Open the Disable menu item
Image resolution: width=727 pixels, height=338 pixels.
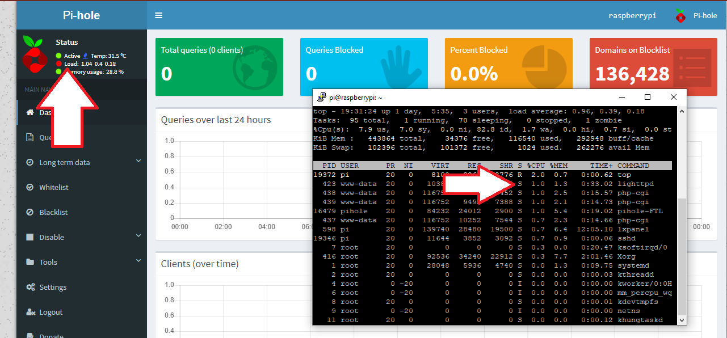click(x=82, y=237)
